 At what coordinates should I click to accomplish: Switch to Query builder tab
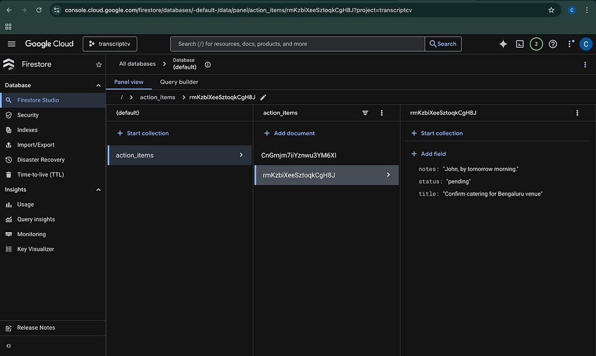coord(179,82)
